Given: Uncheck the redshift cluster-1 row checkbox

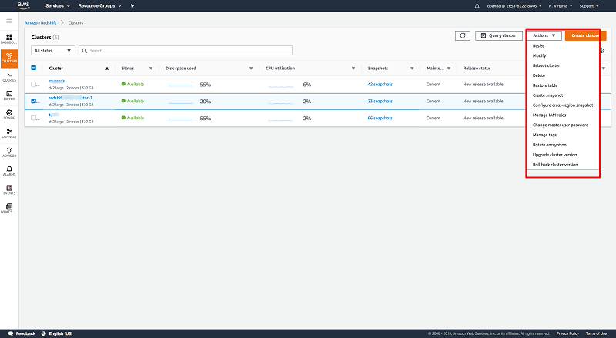Looking at the screenshot, I should [33, 101].
